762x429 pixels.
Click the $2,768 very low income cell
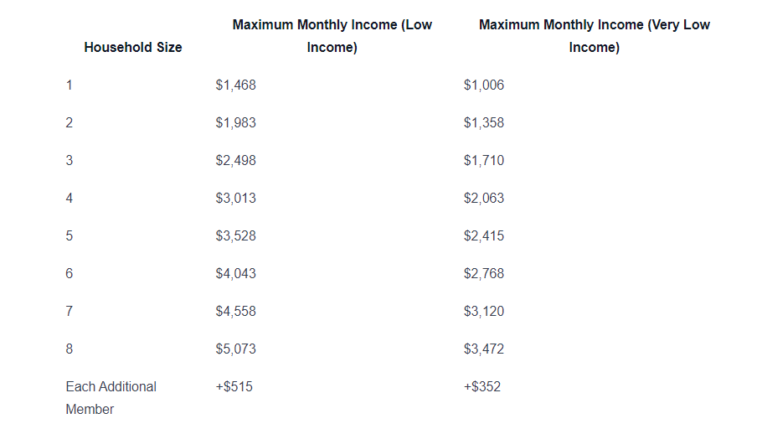(x=483, y=273)
